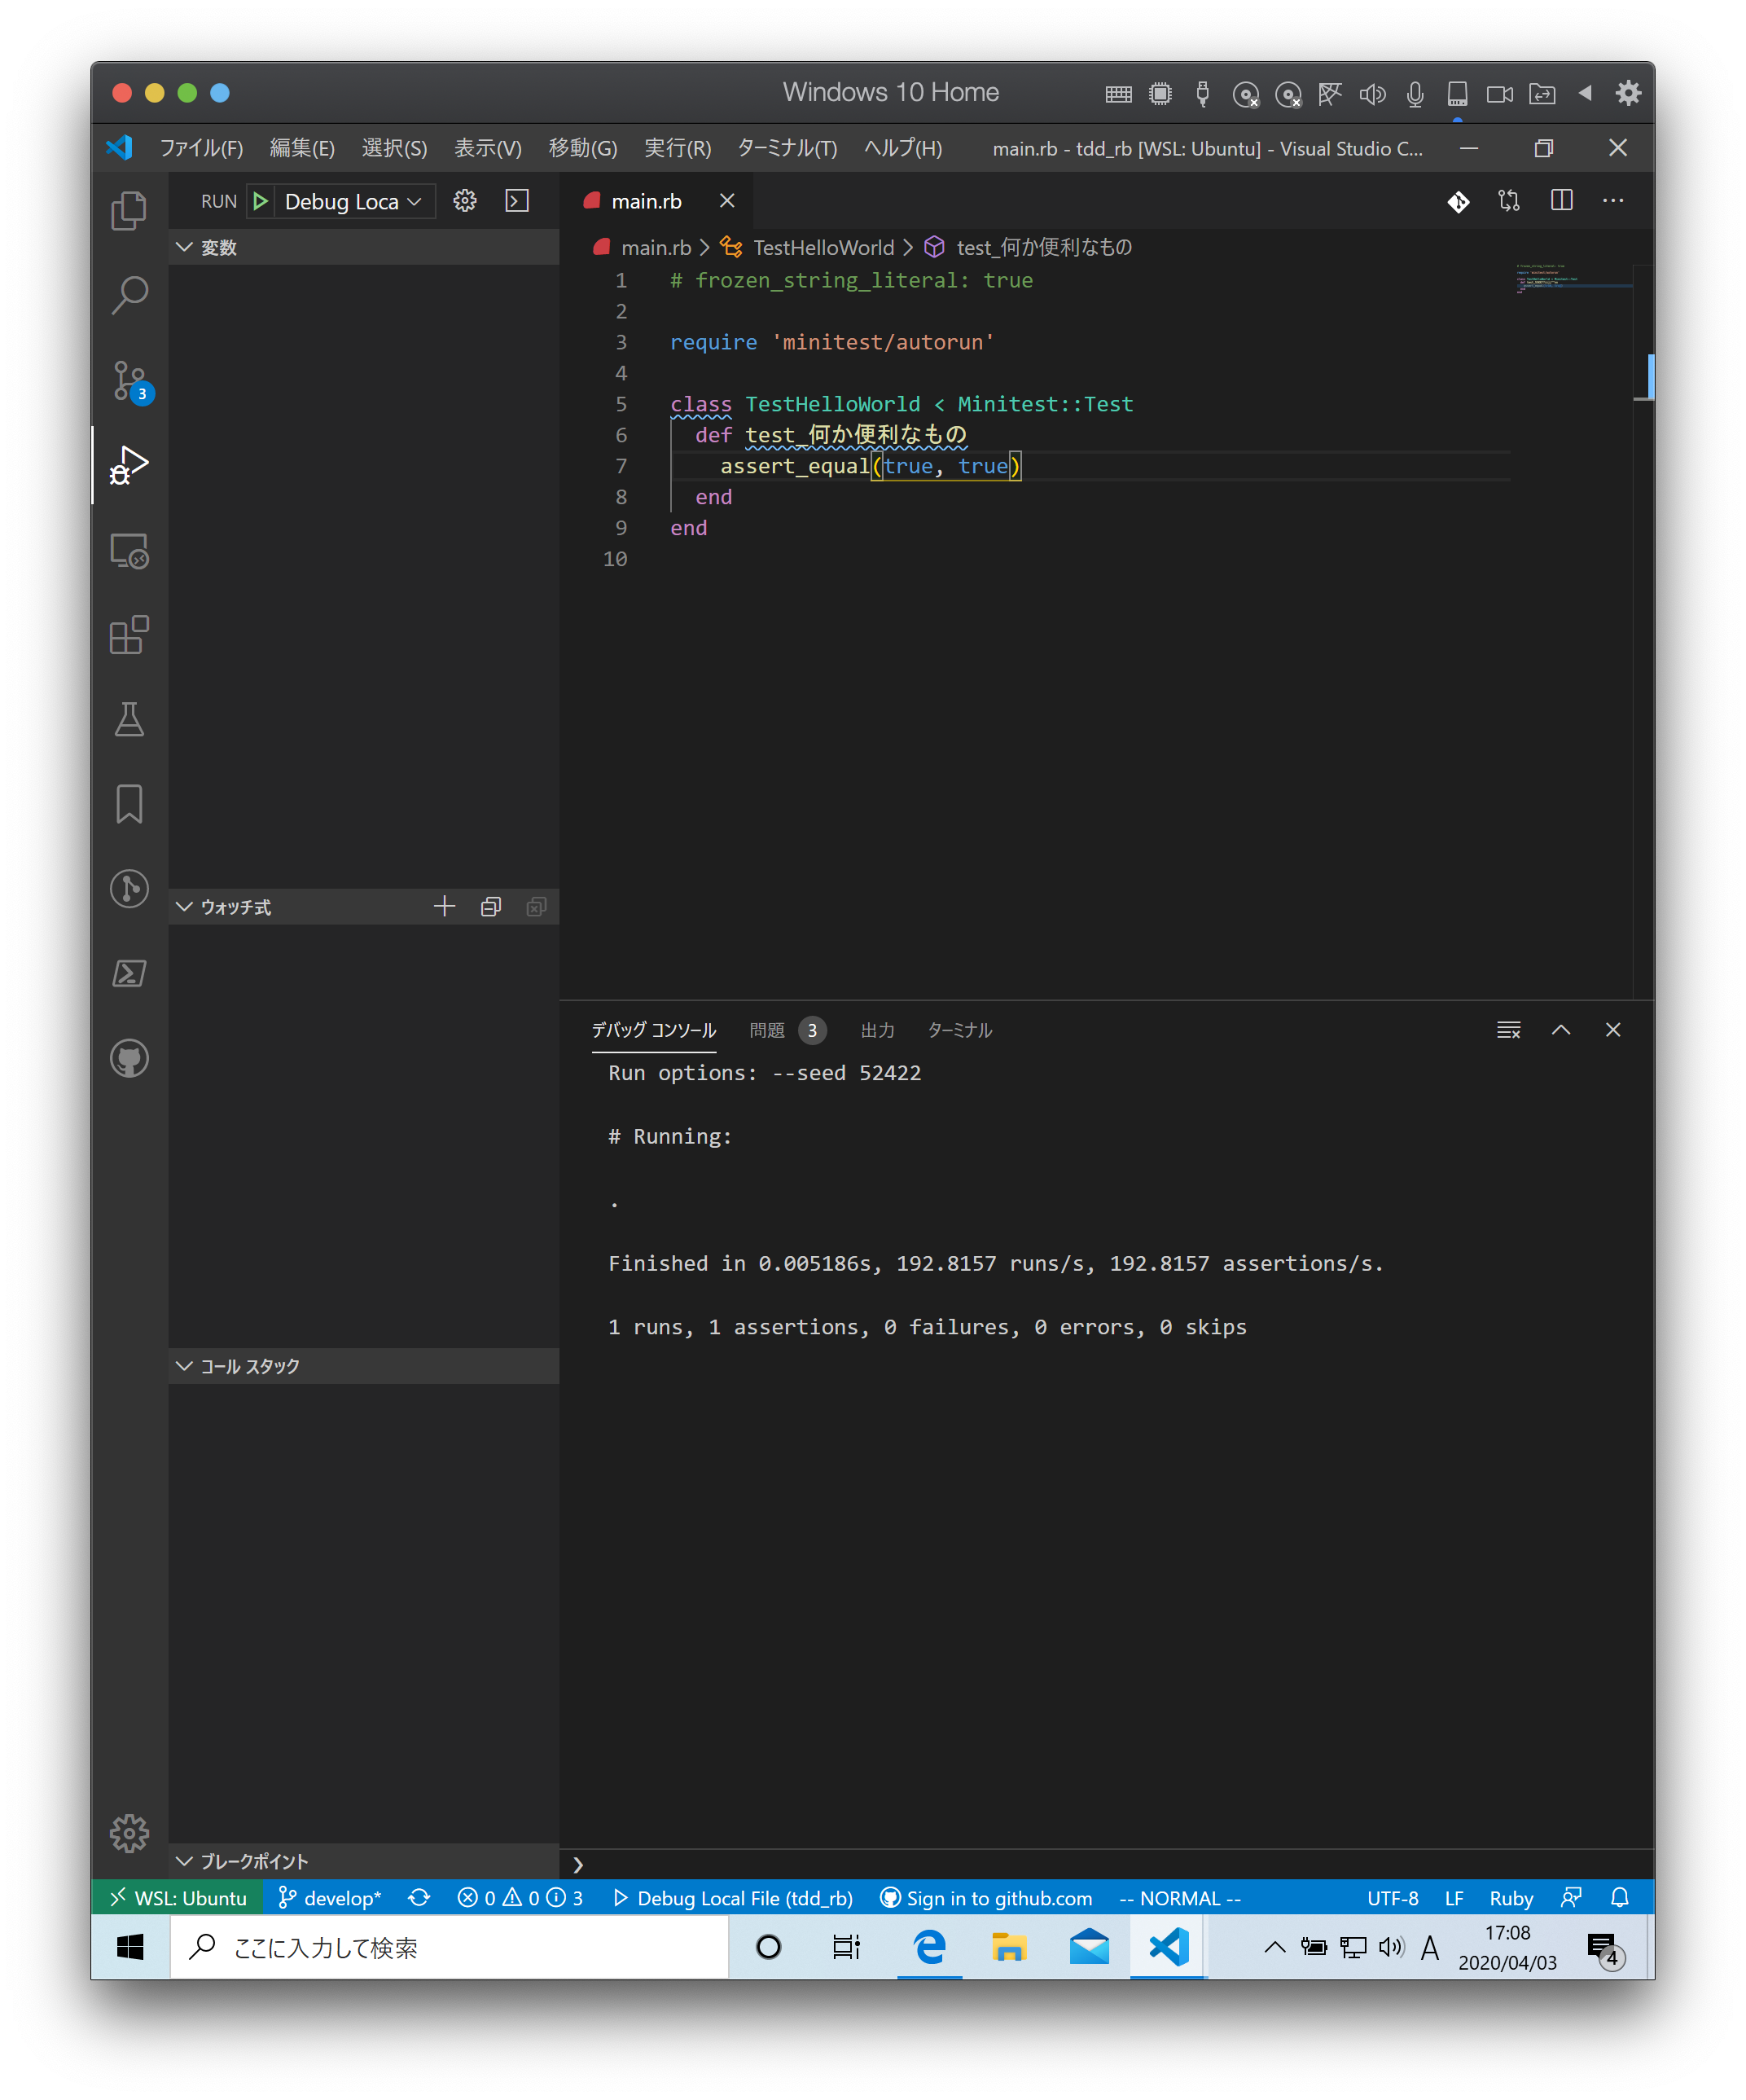Toggle the notifications bell in status bar

1619,1898
